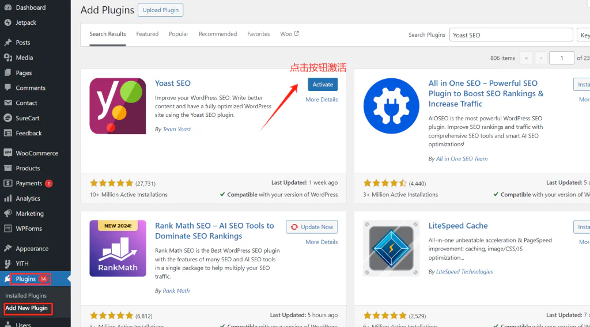Screen dimensions: 590x327
Task: Click the SureCart sidebar icon
Action: tap(7, 117)
